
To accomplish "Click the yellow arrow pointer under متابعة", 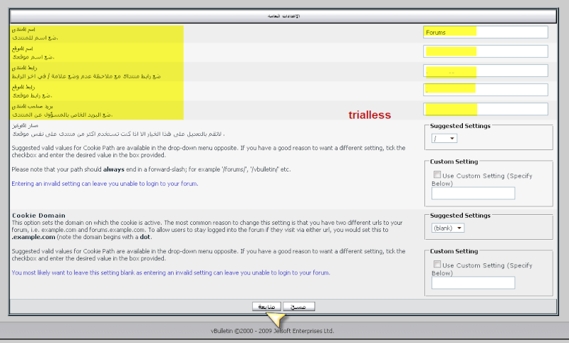I will pyautogui.click(x=277, y=319).
